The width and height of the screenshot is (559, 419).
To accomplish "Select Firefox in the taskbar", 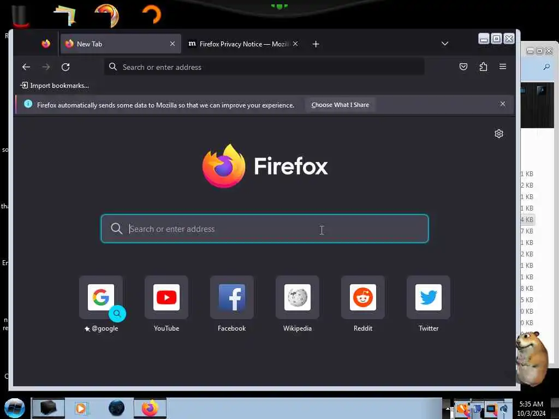I will point(150,408).
